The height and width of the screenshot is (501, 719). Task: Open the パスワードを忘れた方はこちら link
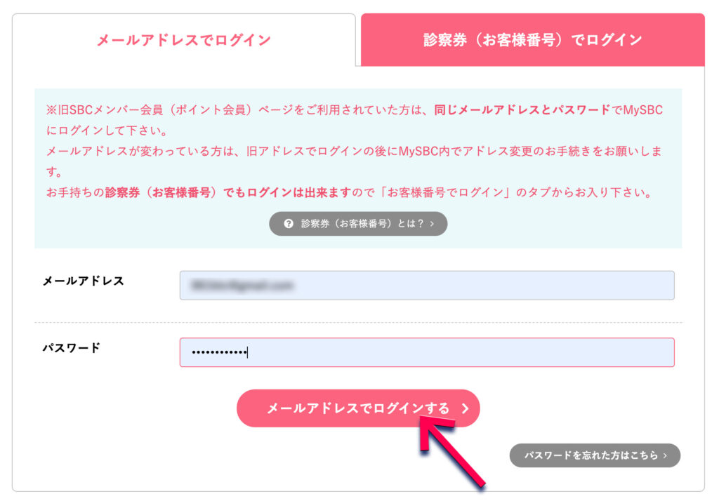coord(594,455)
